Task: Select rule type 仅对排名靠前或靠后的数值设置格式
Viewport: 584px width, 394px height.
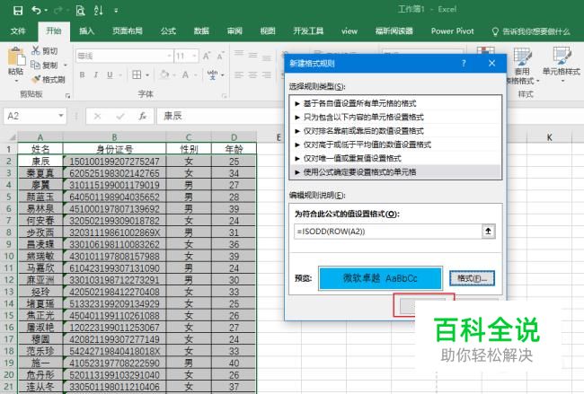Action: tap(395, 131)
